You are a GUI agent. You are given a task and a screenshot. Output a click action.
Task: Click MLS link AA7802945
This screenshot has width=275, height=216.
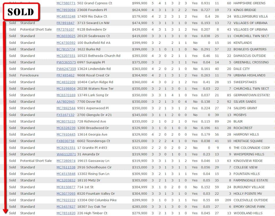pyautogui.click(x=66, y=102)
